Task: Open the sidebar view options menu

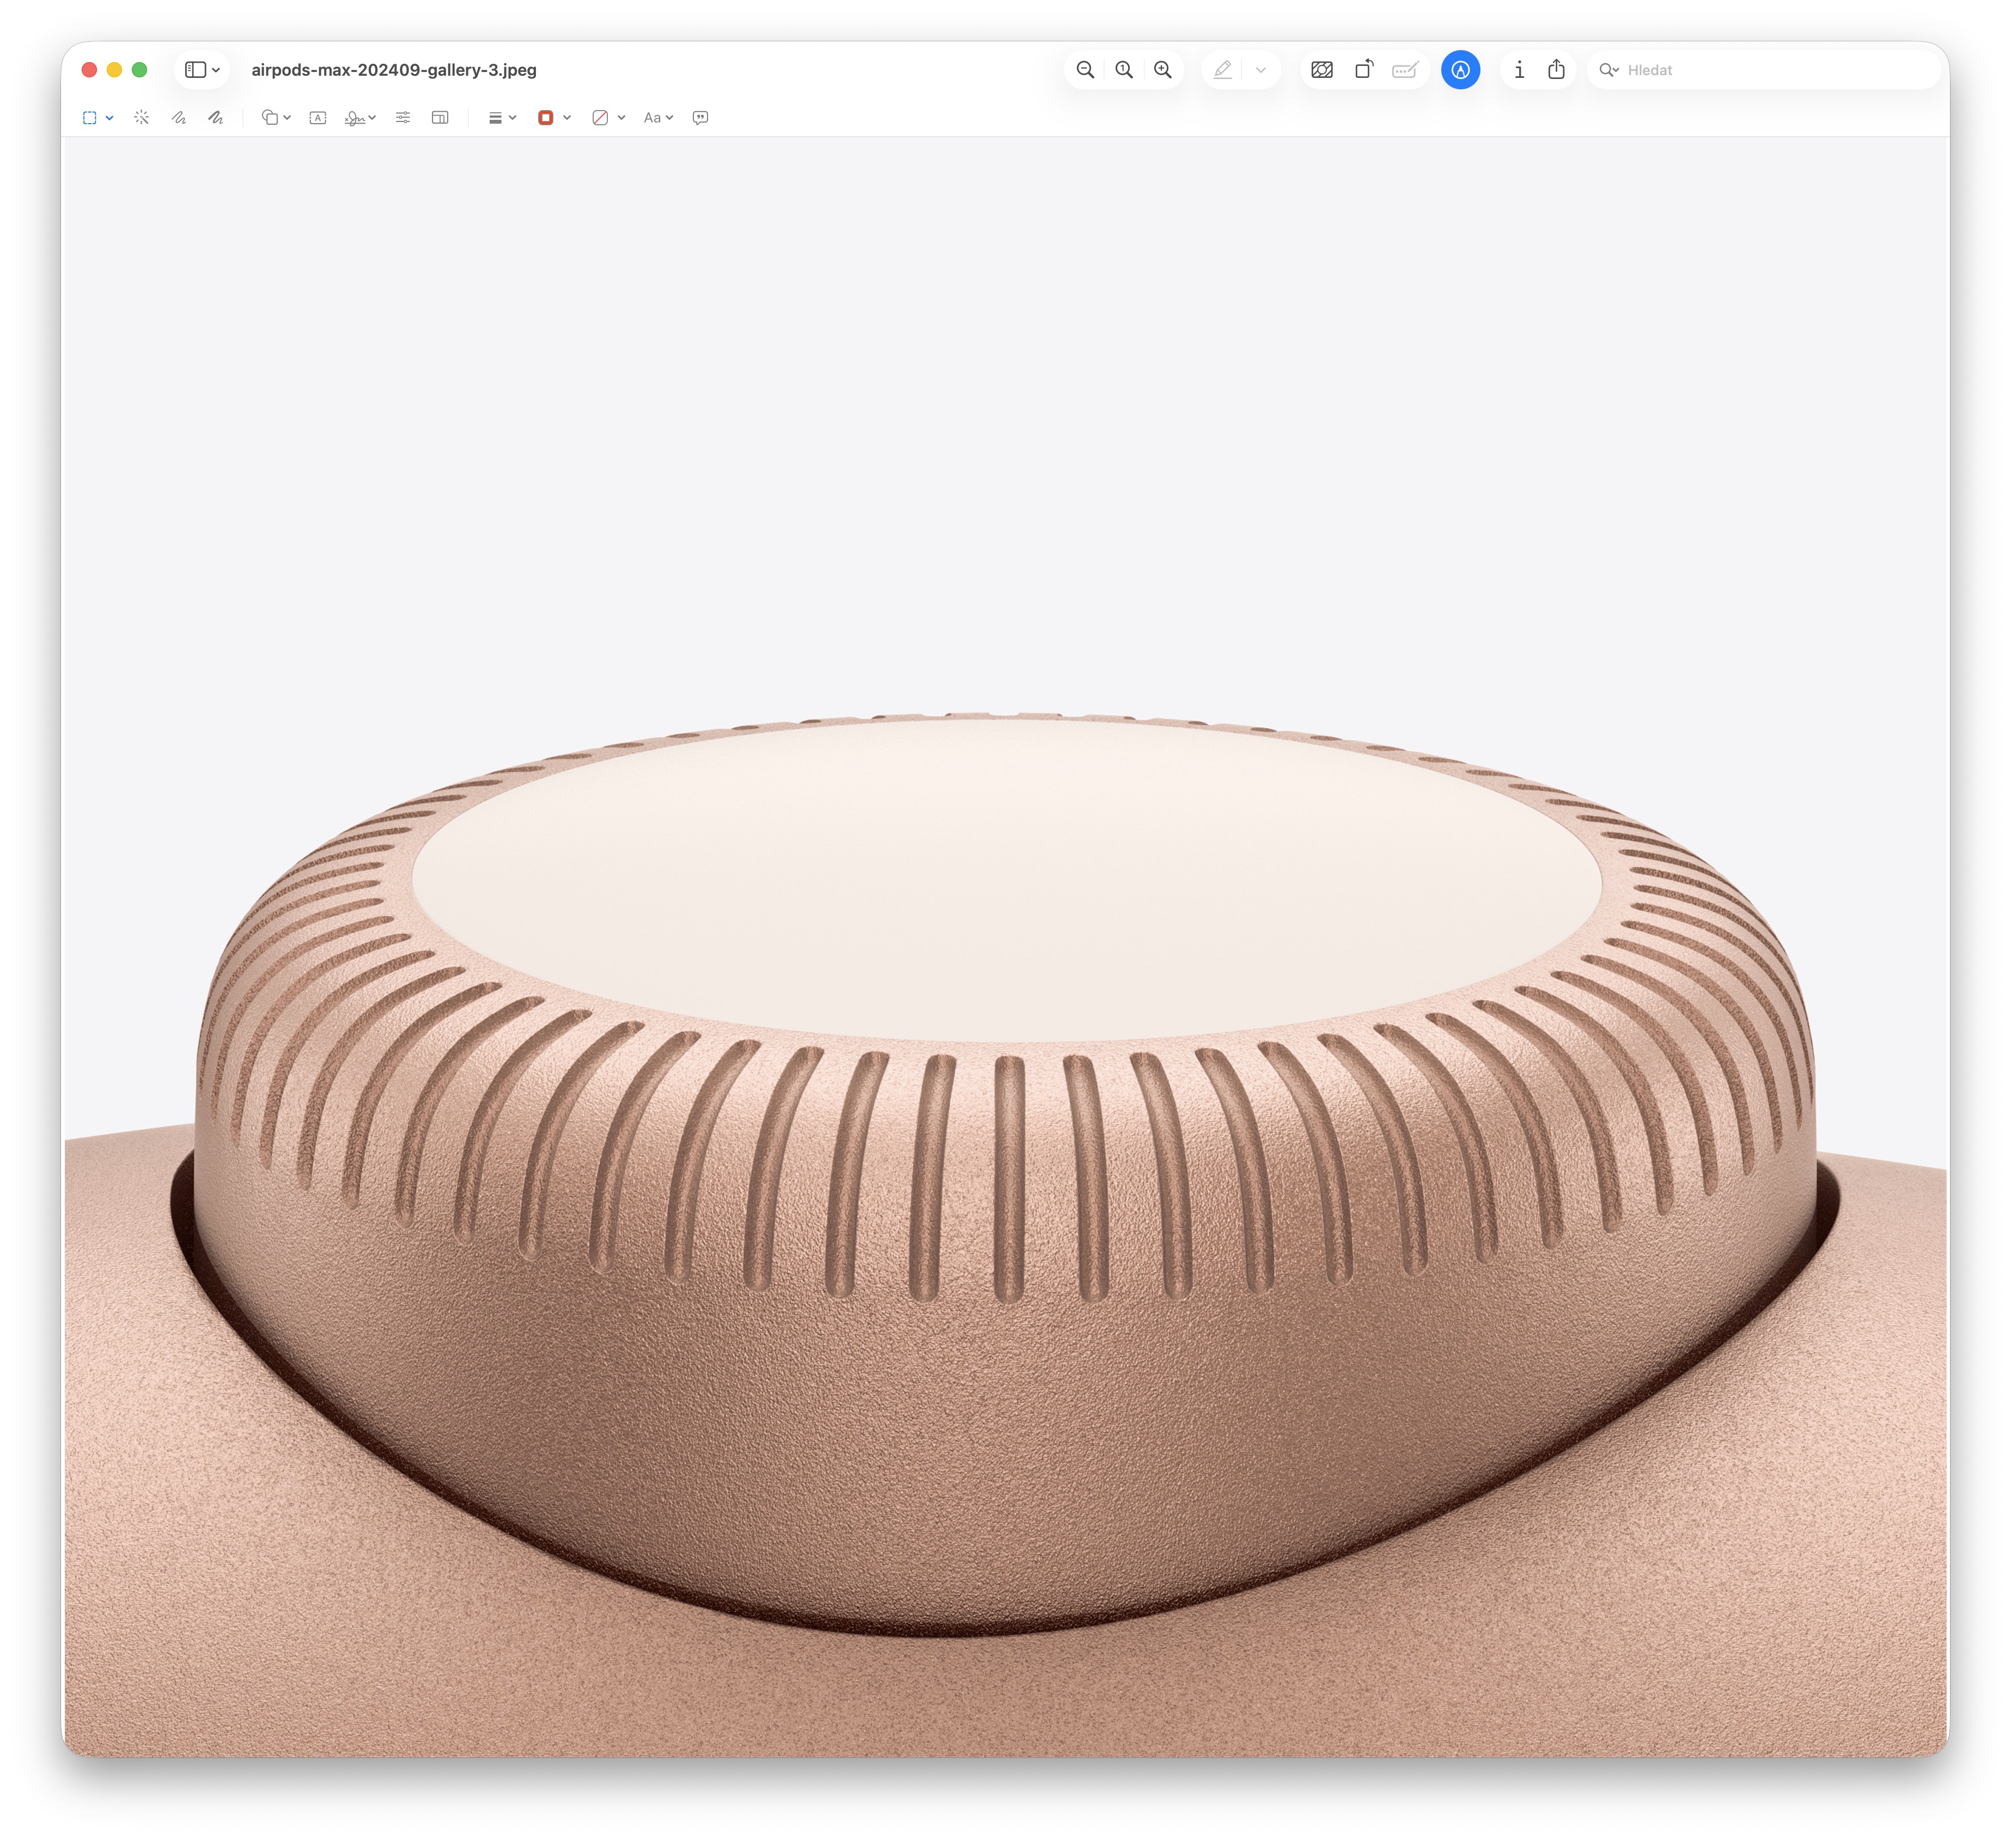Action: pos(203,70)
